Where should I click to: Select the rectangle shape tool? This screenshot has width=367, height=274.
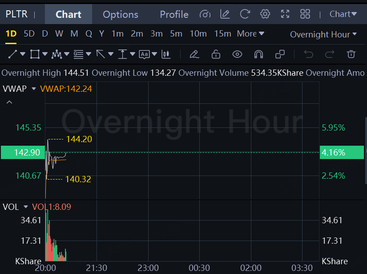click(34, 54)
